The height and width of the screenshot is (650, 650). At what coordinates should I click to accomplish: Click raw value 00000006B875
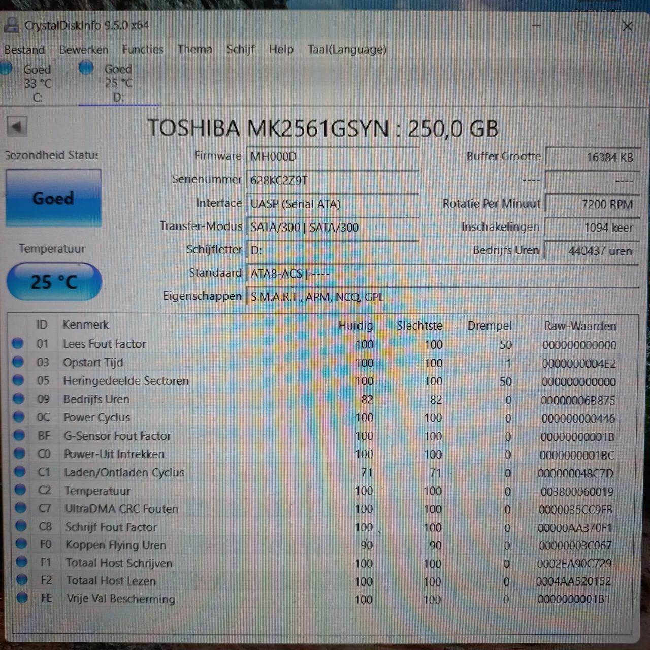click(578, 401)
